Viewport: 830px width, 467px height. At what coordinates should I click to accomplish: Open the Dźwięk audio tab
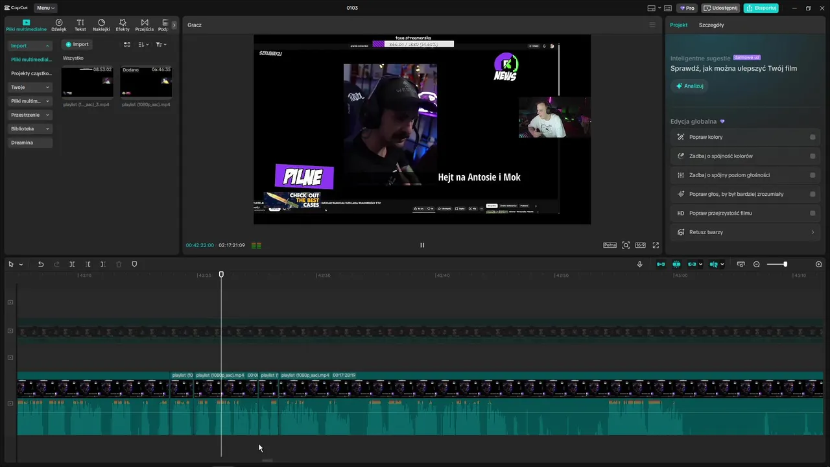(59, 25)
